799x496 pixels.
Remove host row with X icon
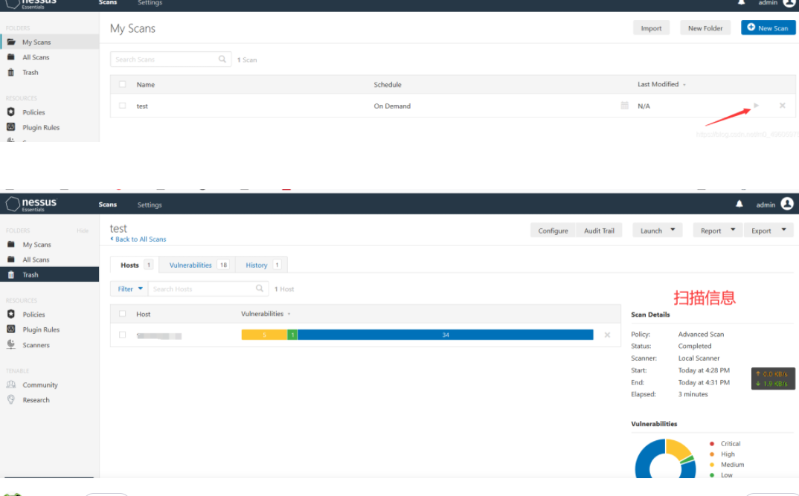607,335
